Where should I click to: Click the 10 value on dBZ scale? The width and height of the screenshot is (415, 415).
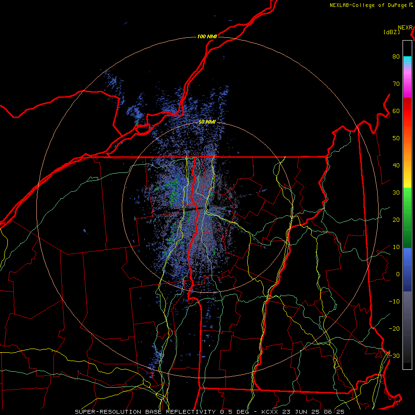point(396,247)
